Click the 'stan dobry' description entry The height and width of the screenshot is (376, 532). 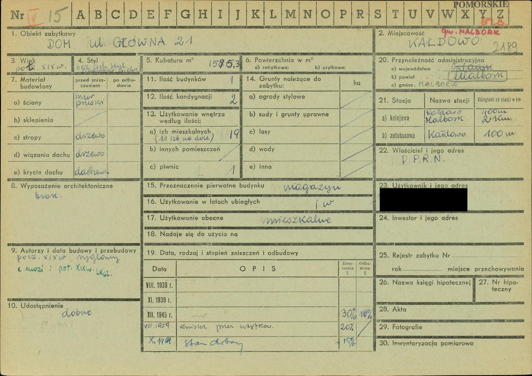[x=214, y=344]
